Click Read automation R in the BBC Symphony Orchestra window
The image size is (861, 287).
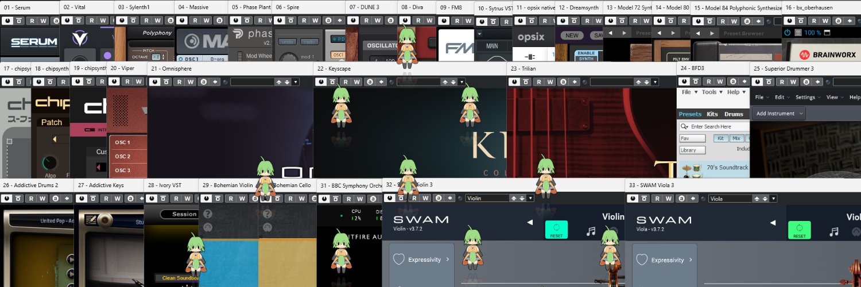(x=350, y=198)
